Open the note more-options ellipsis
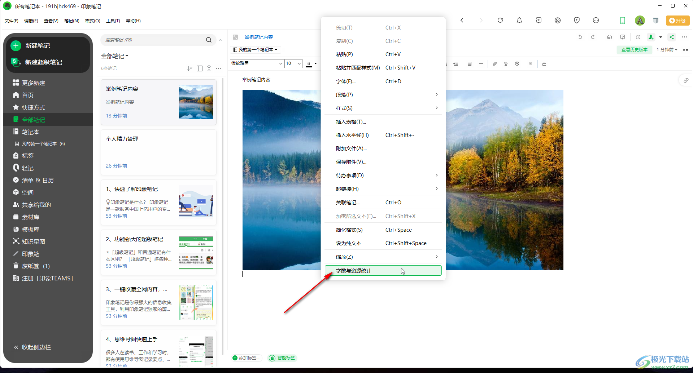Viewport: 693px width, 373px height. click(x=684, y=37)
